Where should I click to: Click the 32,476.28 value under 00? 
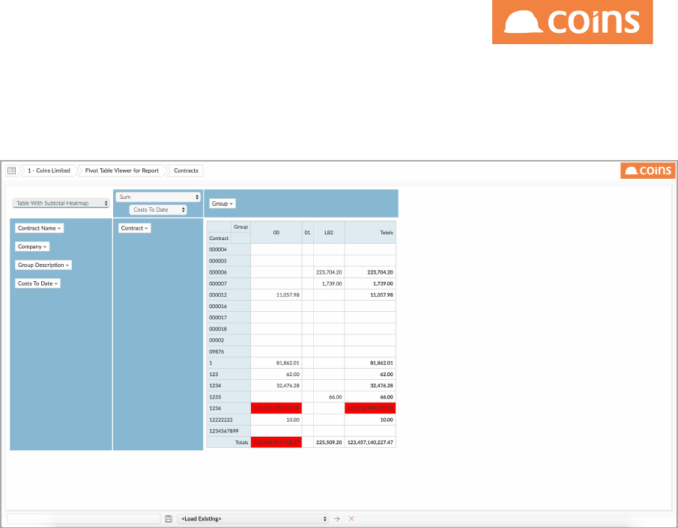(288, 386)
